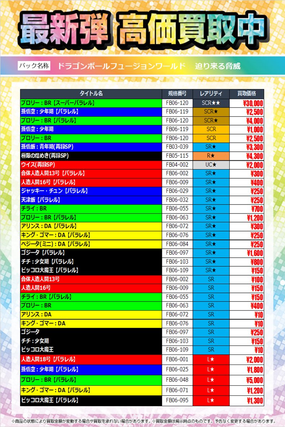Click code FB06-001

point(177,359)
